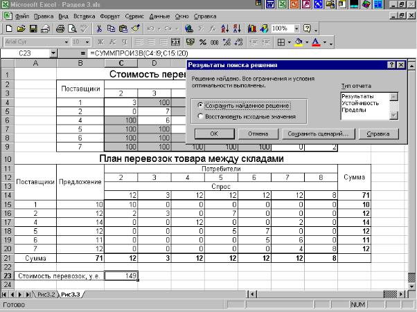Image resolution: width=417 pixels, height=312 pixels.
Task: Open the Сервис menu
Action: pyautogui.click(x=134, y=16)
